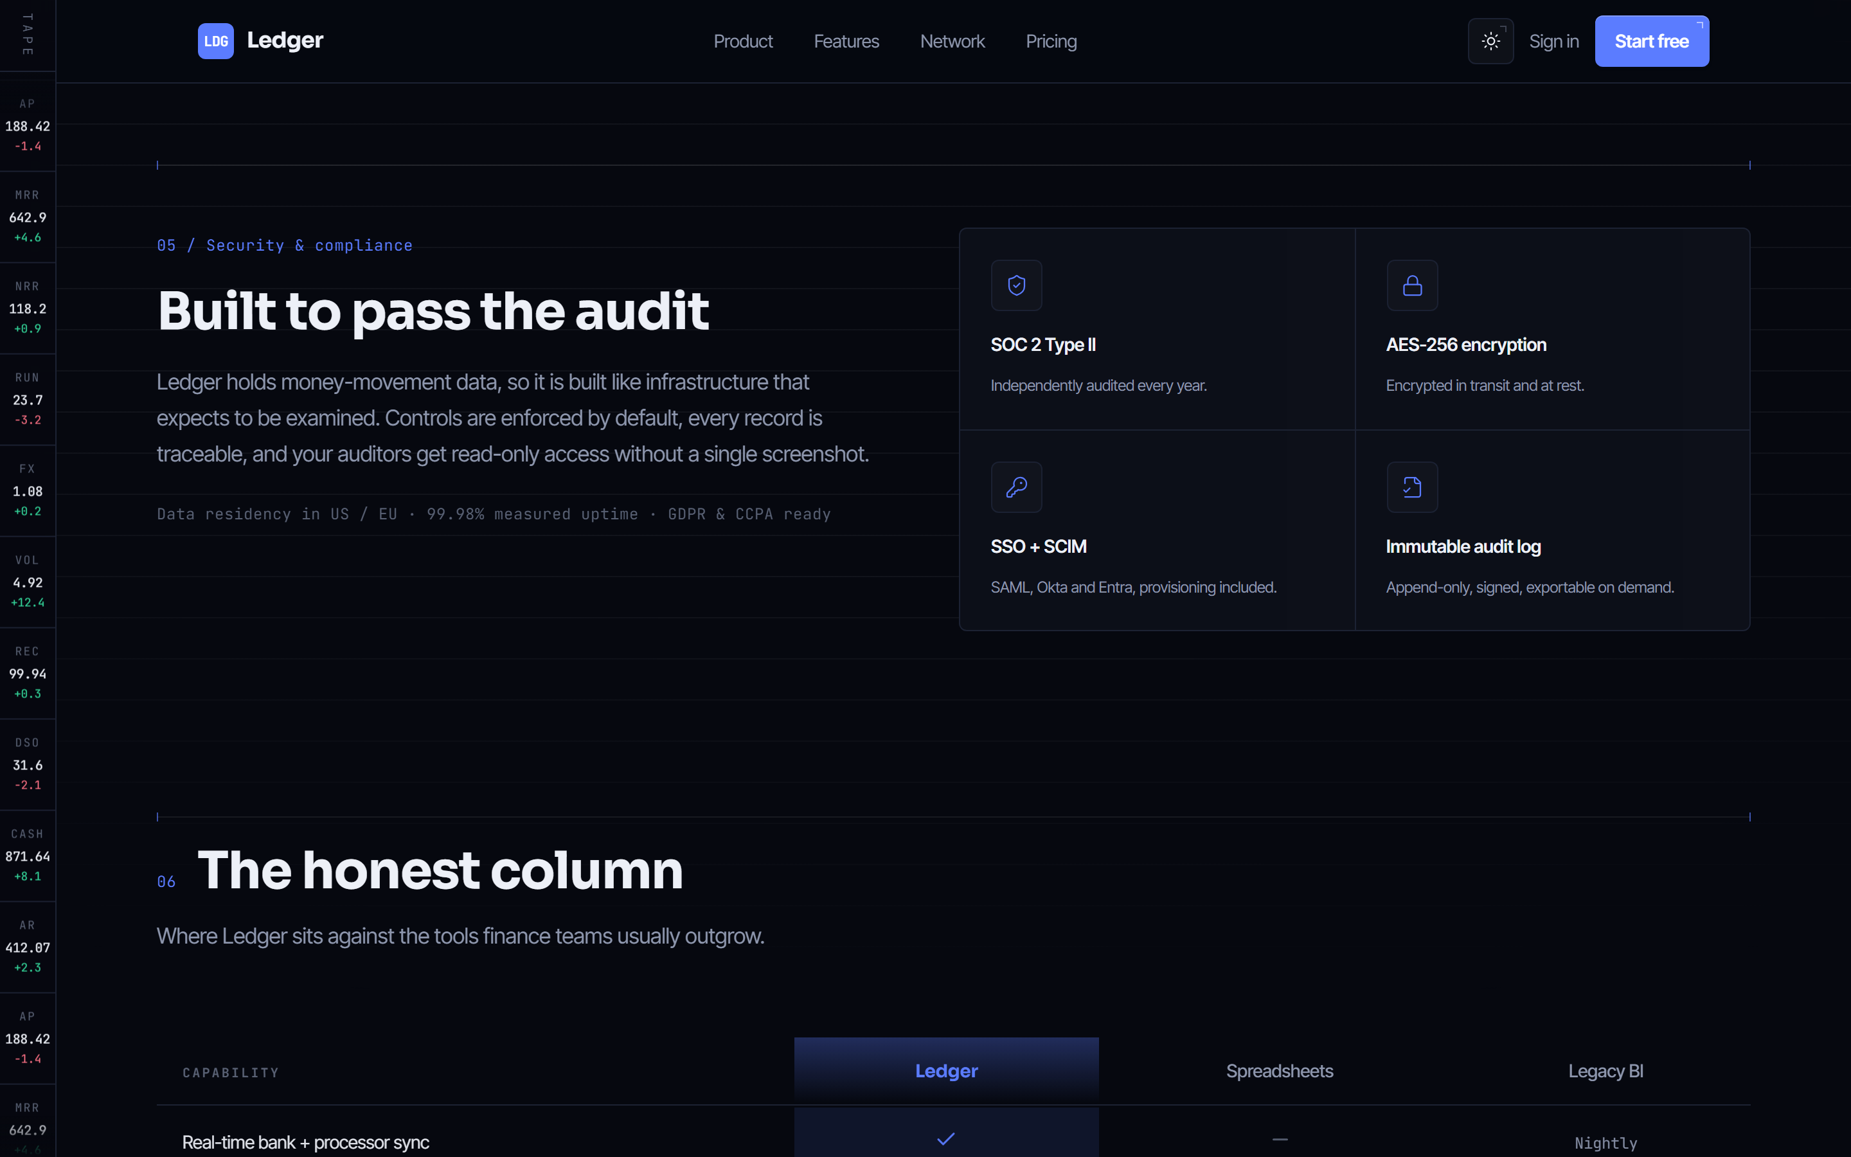This screenshot has width=1851, height=1157.
Task: Select the Legacy BI column header
Action: [x=1605, y=1072]
